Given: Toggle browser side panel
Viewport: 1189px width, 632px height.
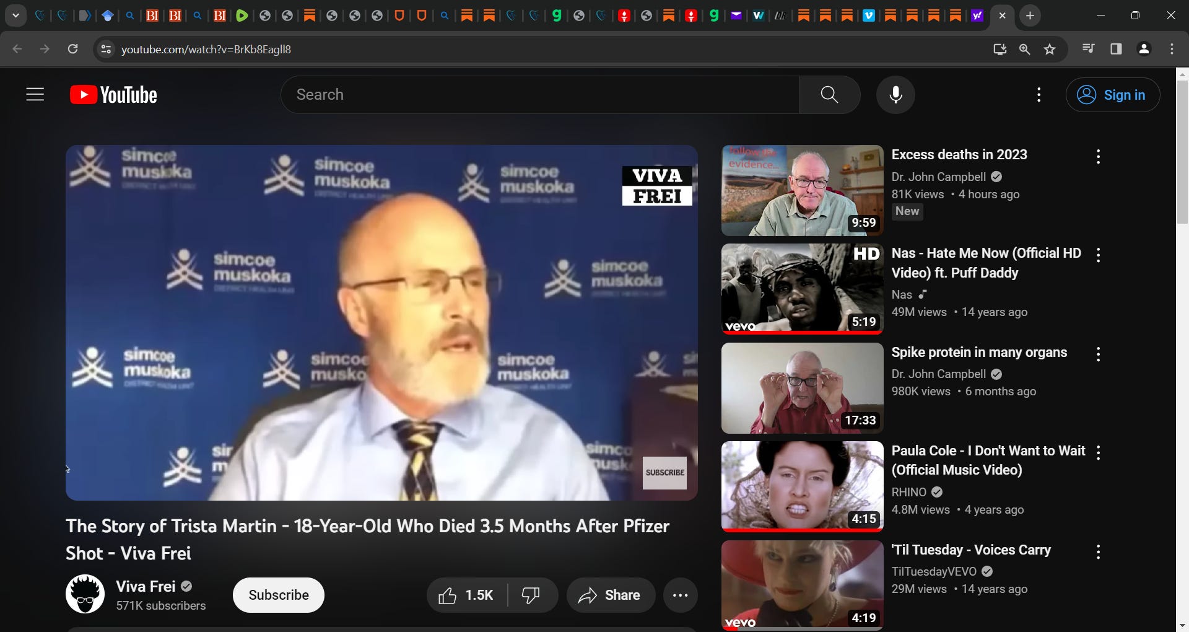Looking at the screenshot, I should tap(1116, 49).
